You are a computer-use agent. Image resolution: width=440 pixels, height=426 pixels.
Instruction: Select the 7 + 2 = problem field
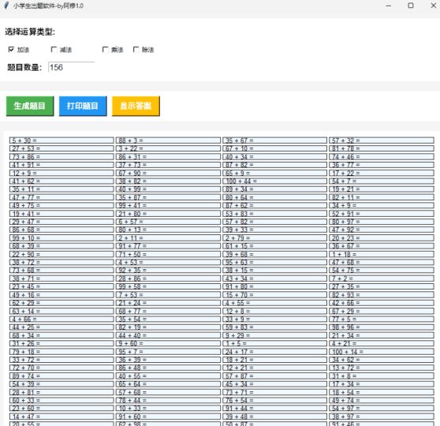pyautogui.click(x=382, y=278)
